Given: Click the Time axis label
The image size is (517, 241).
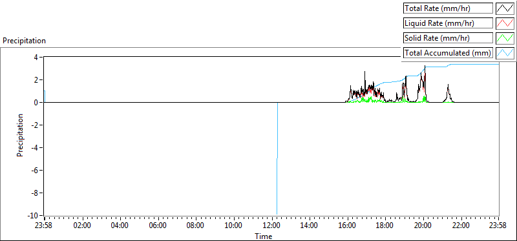Looking at the screenshot, I should point(263,236).
